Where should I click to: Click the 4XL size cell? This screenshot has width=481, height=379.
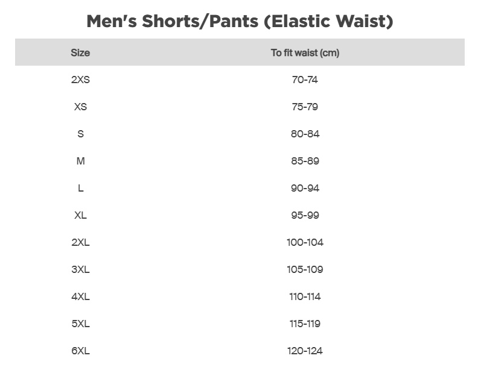80,296
